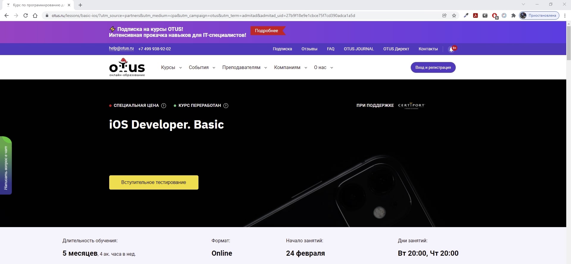Viewport: 571px width, 264px height.
Task: Open the Extensions puzzle menu
Action: tap(513, 15)
